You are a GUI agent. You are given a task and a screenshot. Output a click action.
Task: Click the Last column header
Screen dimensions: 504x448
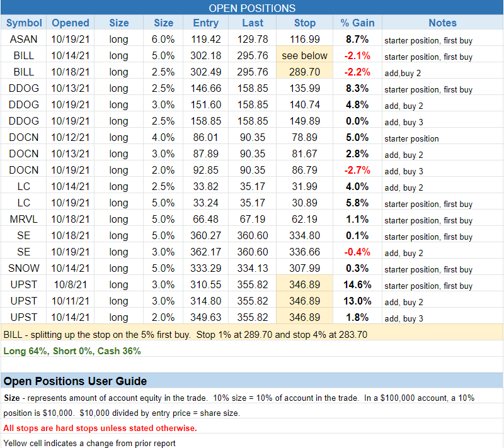coord(253,23)
